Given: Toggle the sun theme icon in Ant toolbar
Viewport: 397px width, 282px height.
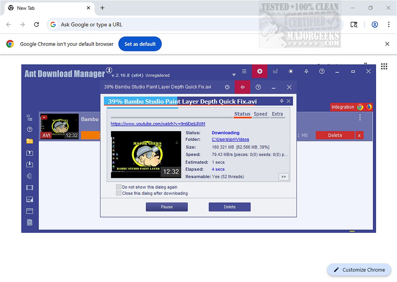Looking at the screenshot, I should point(291,71).
